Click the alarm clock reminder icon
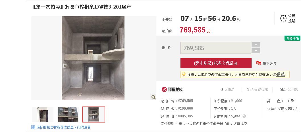 pyautogui.click(x=283, y=18)
